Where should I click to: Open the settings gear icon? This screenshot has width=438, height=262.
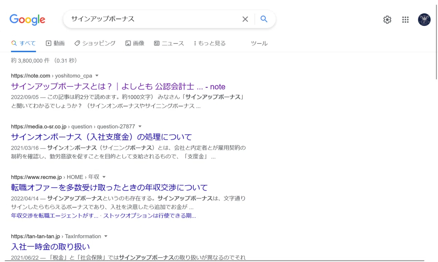coord(387,20)
